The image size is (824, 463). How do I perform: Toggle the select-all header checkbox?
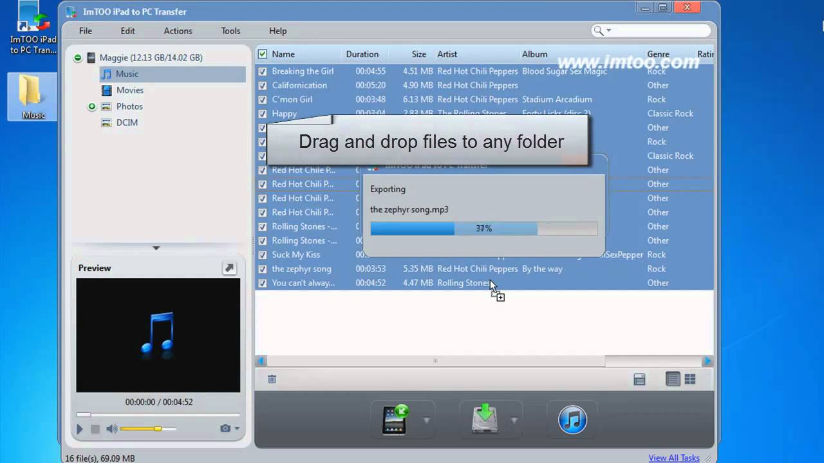[262, 54]
